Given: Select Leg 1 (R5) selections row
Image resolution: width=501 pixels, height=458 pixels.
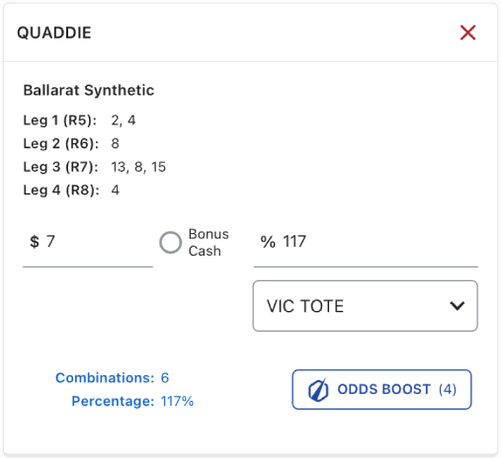Looking at the screenshot, I should point(79,120).
